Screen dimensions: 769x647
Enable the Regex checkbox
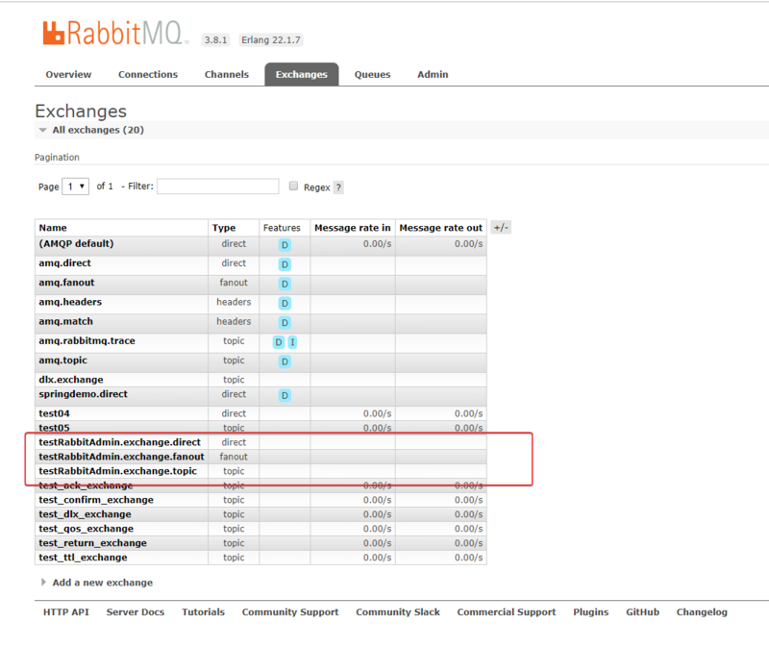(293, 185)
